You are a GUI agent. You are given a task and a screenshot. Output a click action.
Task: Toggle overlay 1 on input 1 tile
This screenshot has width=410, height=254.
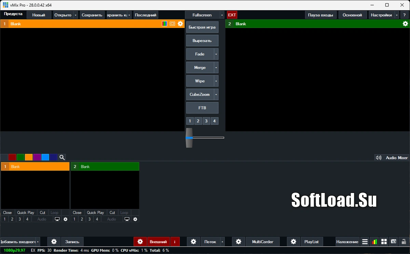4,219
